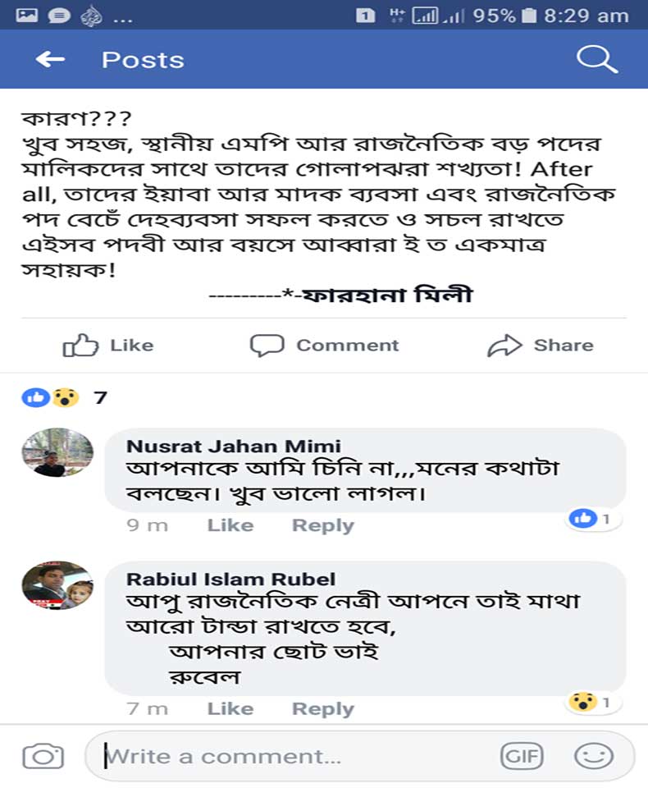Like Rabiul Islam Rubel's comment
The height and width of the screenshot is (788, 648).
(230, 708)
